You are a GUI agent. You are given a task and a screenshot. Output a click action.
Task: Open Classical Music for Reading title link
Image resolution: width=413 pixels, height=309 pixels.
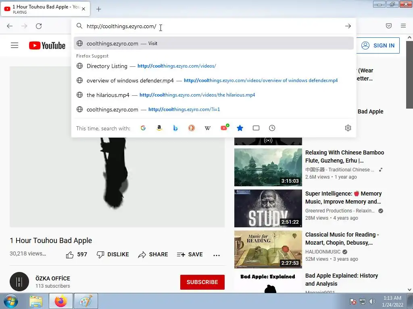pos(342,239)
